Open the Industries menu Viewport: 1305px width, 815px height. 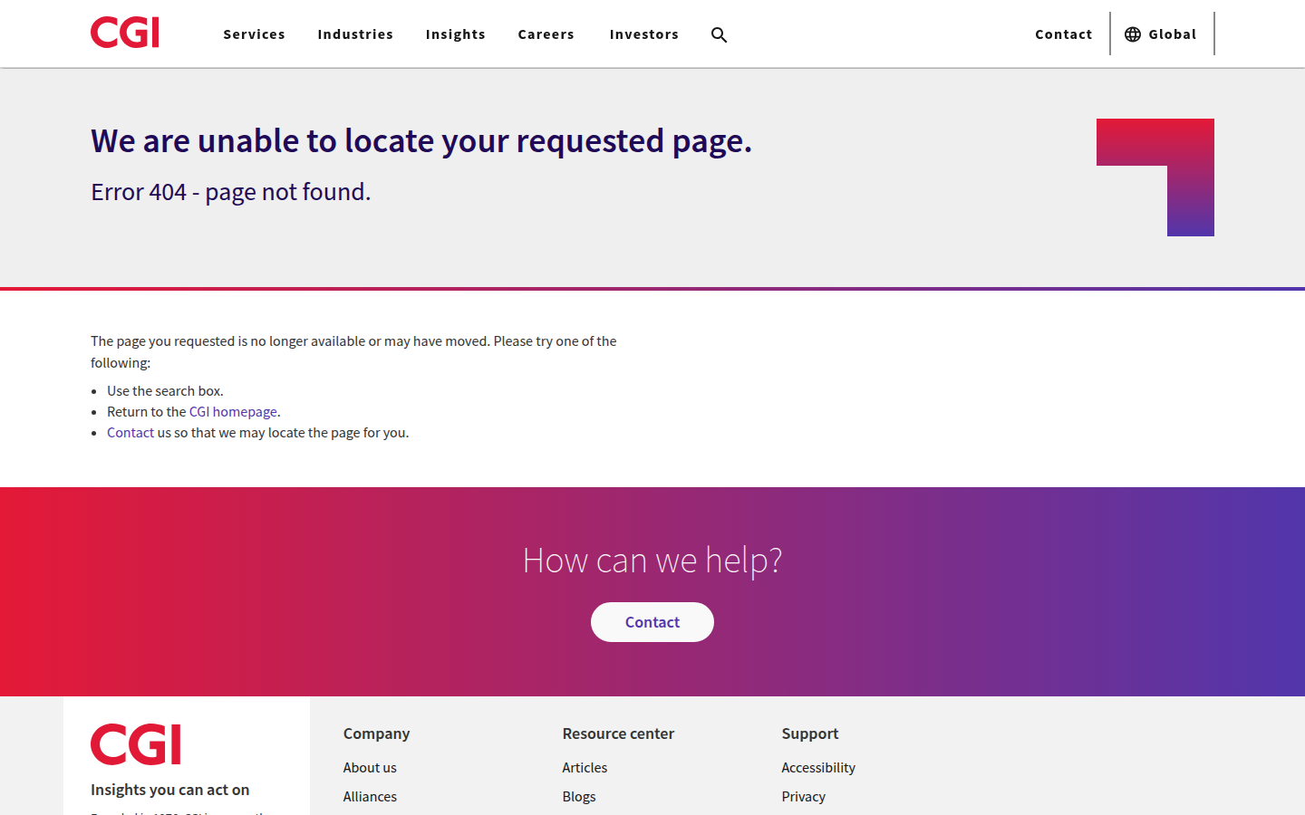click(x=355, y=34)
